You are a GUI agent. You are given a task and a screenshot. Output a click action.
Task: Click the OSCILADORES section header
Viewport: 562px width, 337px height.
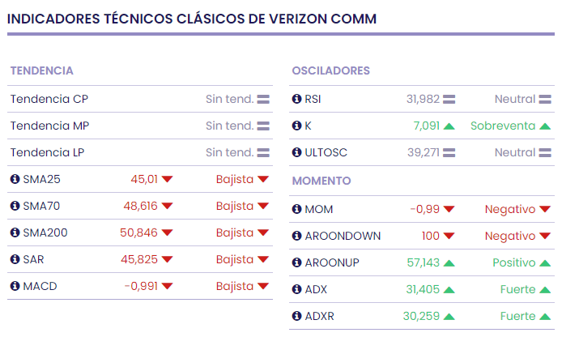[x=330, y=70]
